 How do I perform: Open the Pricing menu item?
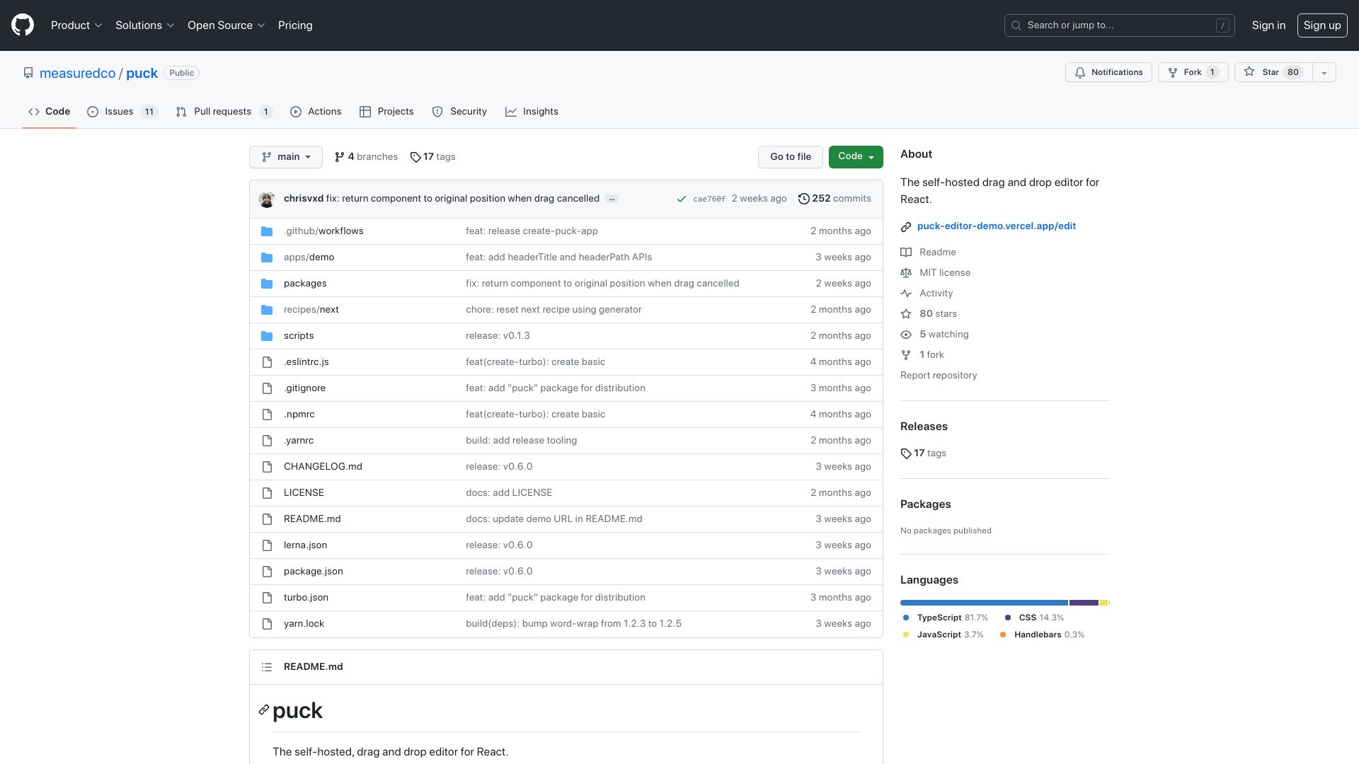[295, 25]
